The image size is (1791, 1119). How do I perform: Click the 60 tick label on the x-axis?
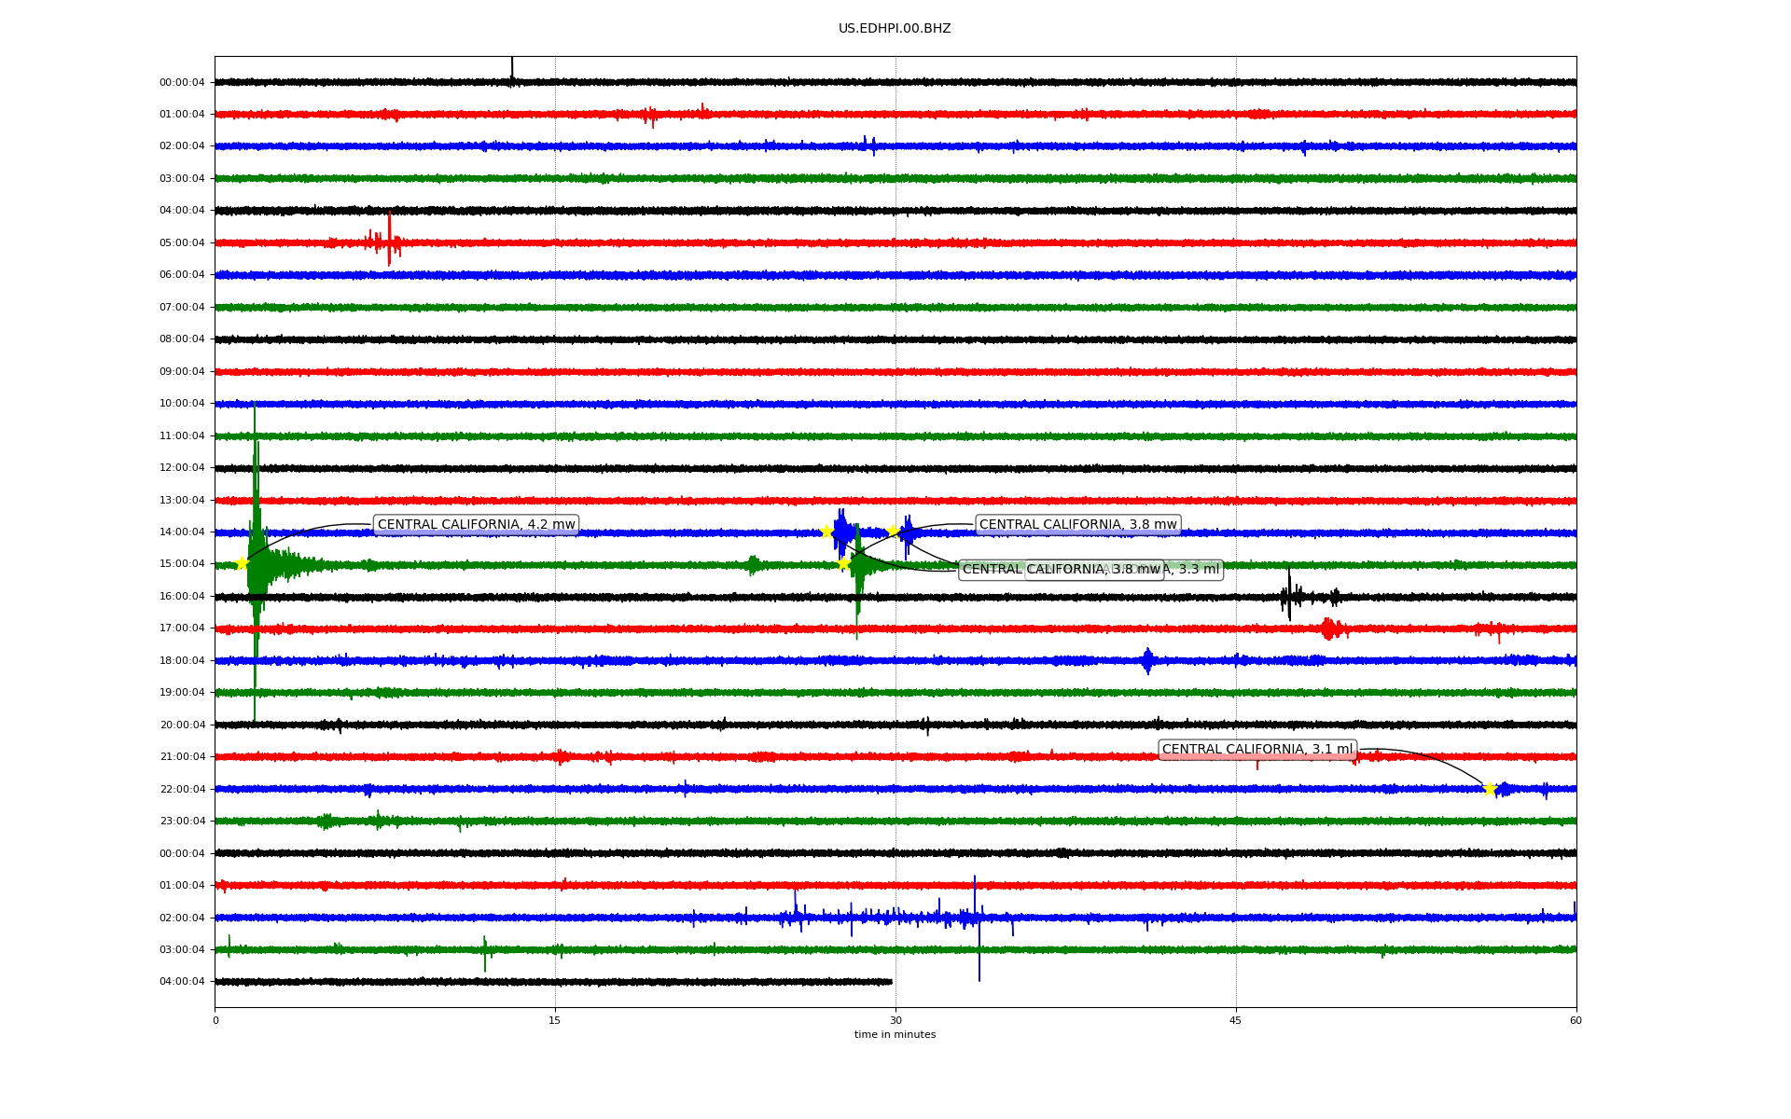click(x=1575, y=1020)
